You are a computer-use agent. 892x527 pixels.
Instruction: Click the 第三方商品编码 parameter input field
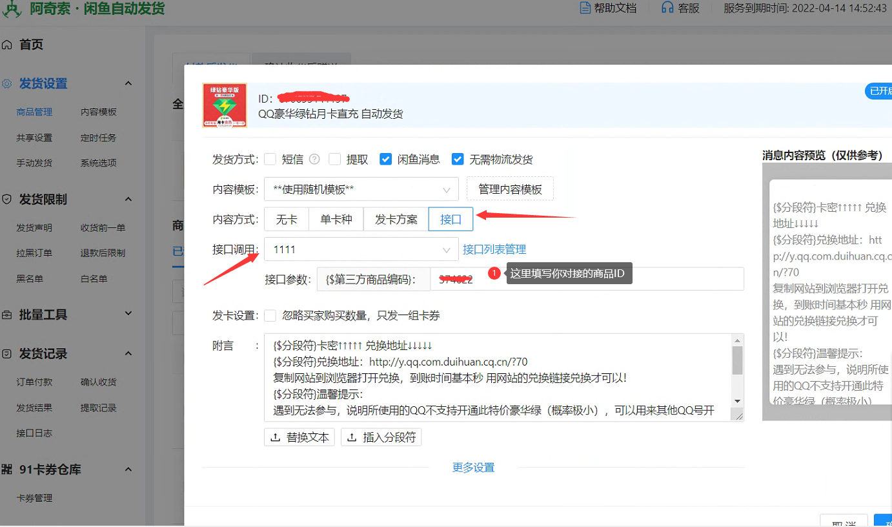pos(587,279)
